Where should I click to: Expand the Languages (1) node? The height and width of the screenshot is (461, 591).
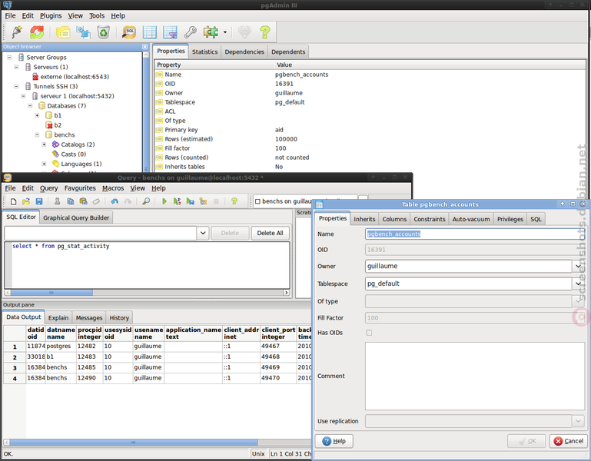point(44,164)
